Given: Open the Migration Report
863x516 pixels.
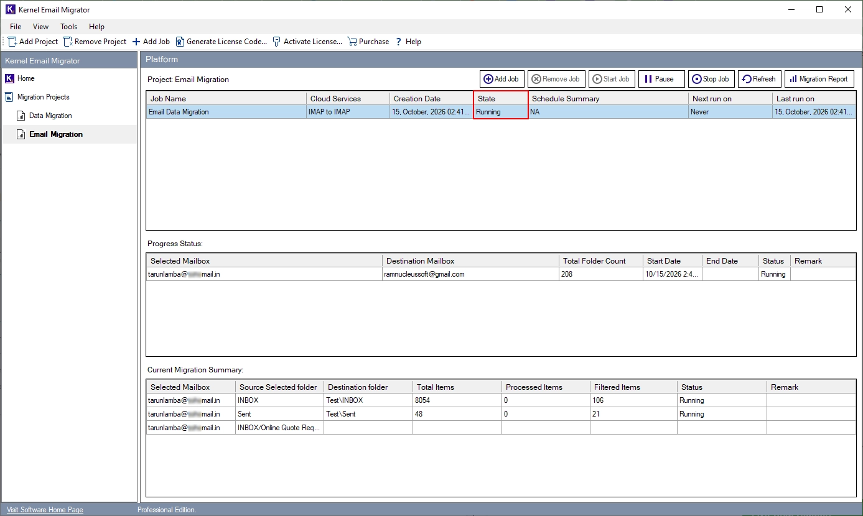Looking at the screenshot, I should [x=819, y=79].
